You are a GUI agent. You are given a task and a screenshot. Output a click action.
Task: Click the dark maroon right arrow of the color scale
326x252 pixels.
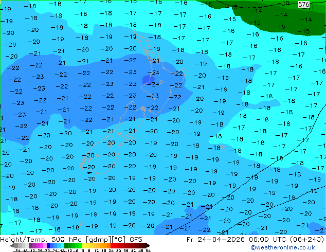(x=148, y=245)
